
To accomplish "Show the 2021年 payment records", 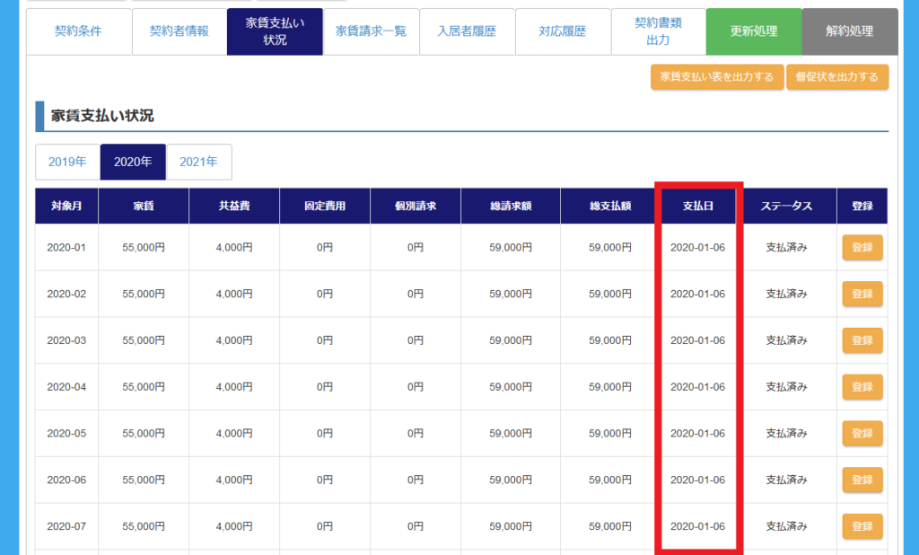I will (198, 162).
